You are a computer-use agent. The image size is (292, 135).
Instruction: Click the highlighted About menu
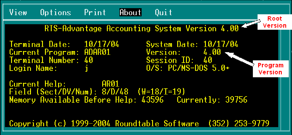[130, 13]
